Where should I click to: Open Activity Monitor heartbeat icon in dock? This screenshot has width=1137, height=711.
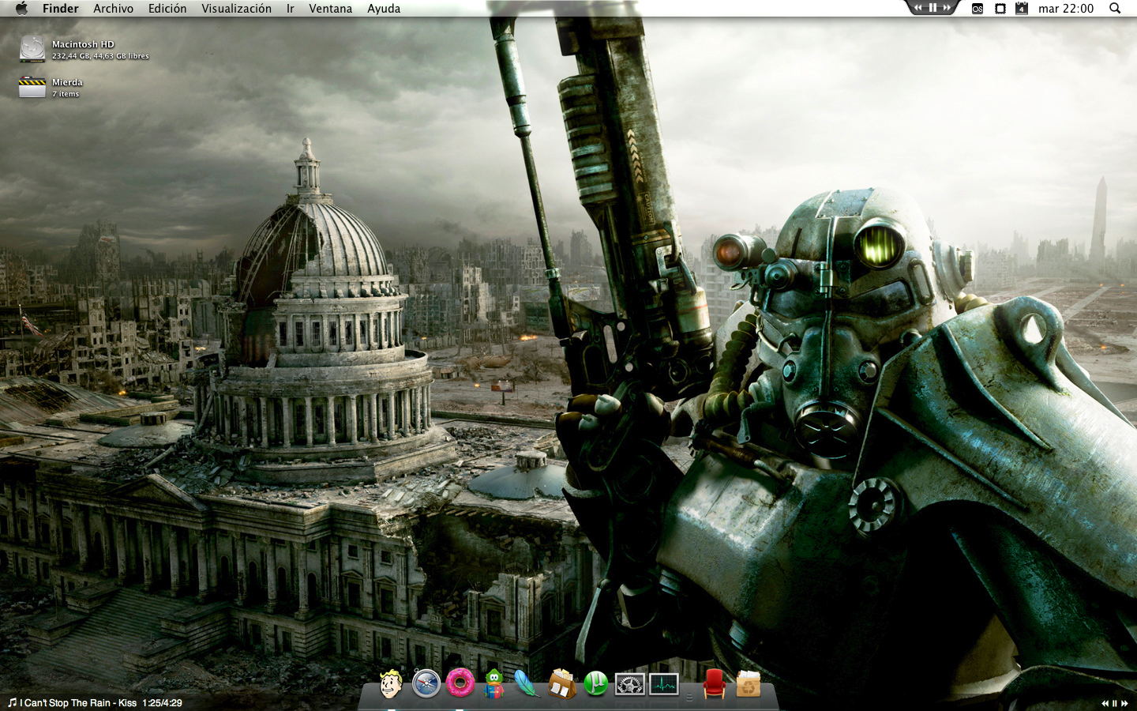point(664,684)
